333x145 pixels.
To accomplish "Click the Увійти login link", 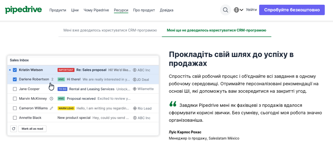I will pyautogui.click(x=251, y=10).
